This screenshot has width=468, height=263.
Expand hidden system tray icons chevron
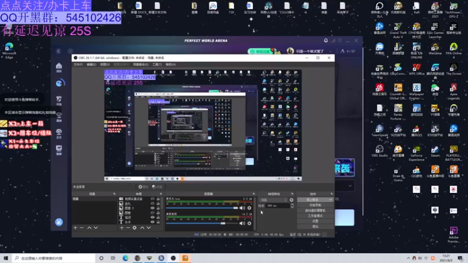pos(408,258)
